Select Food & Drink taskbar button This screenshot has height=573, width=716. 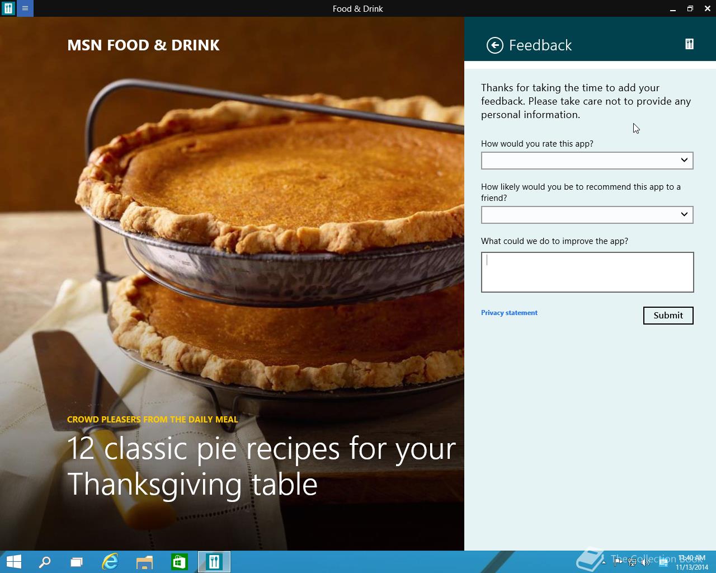click(214, 562)
